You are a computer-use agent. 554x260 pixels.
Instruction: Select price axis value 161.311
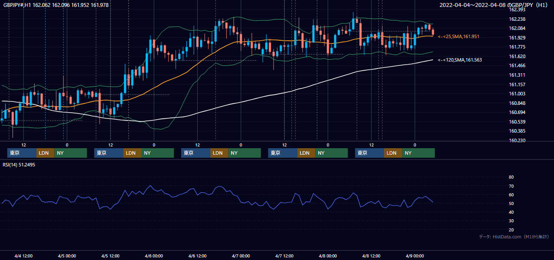tap(517, 75)
